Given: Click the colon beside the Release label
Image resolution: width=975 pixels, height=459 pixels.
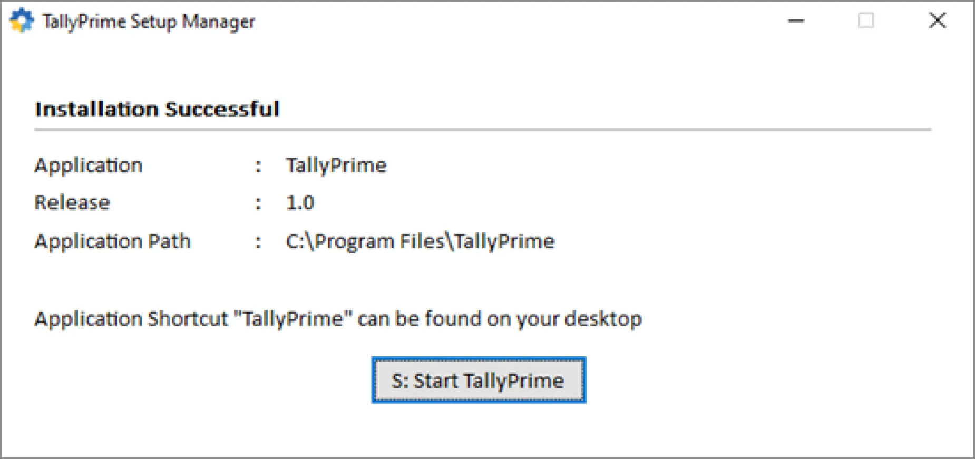Looking at the screenshot, I should [x=258, y=203].
